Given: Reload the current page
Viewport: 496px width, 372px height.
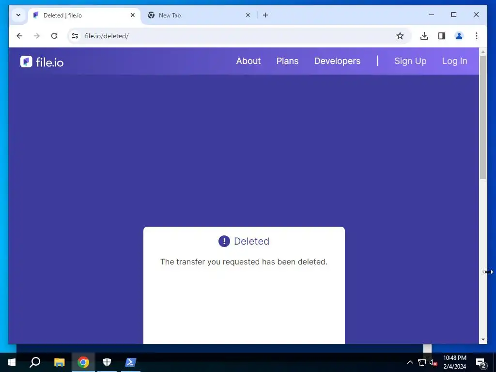Looking at the screenshot, I should tap(54, 36).
